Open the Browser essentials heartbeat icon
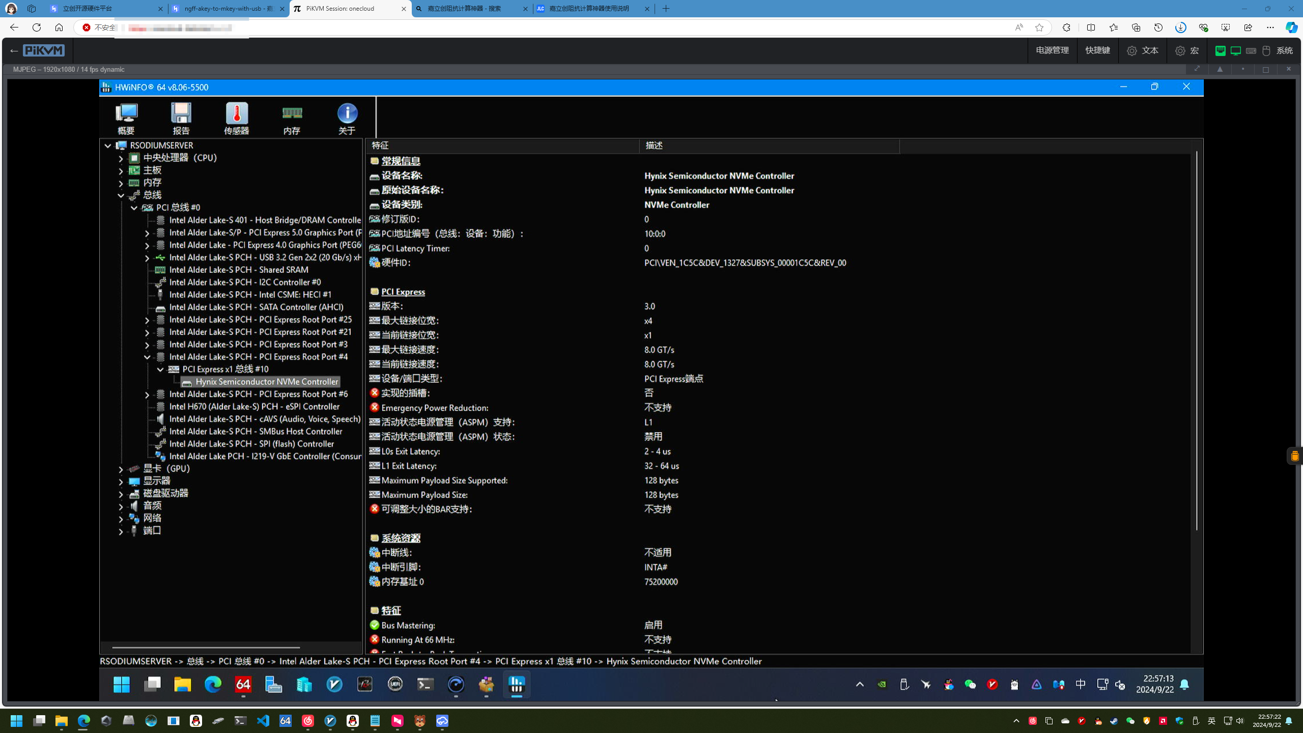The width and height of the screenshot is (1303, 733). click(x=1203, y=27)
